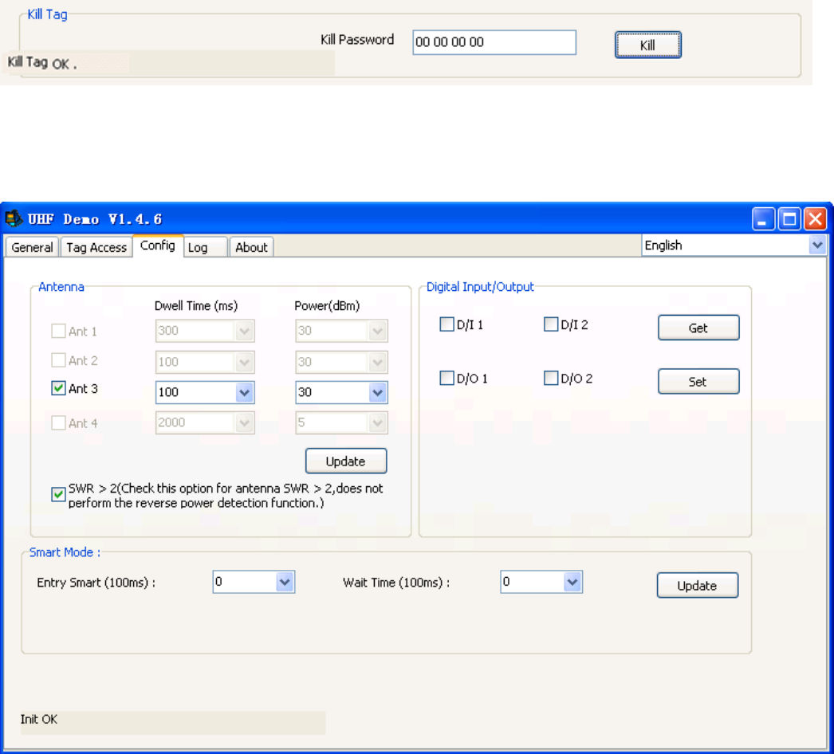Viewport: 834px width, 754px height.
Task: Open the English language dropdown
Action: tap(817, 245)
